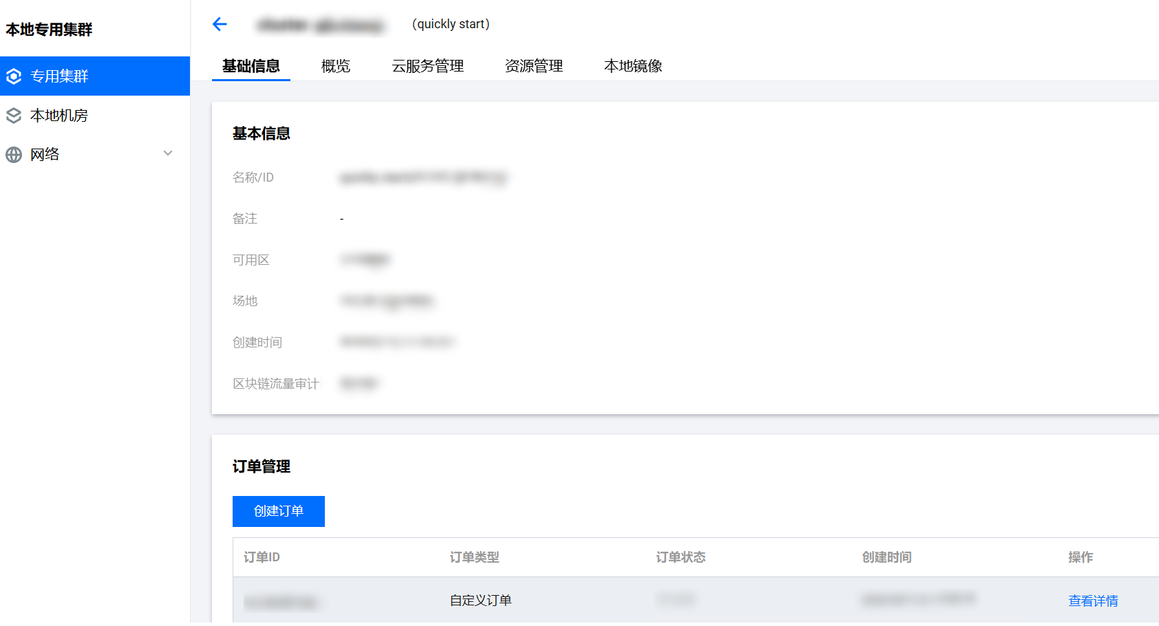Image resolution: width=1159 pixels, height=626 pixels.
Task: Open 查看详情 link for the order
Action: click(x=1093, y=601)
